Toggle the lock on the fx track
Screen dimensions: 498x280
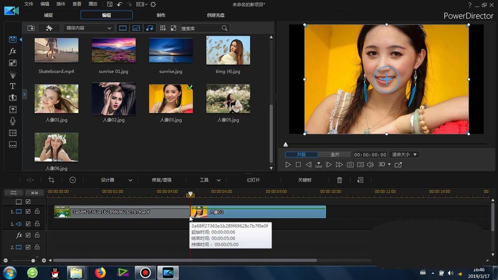[x=37, y=235]
